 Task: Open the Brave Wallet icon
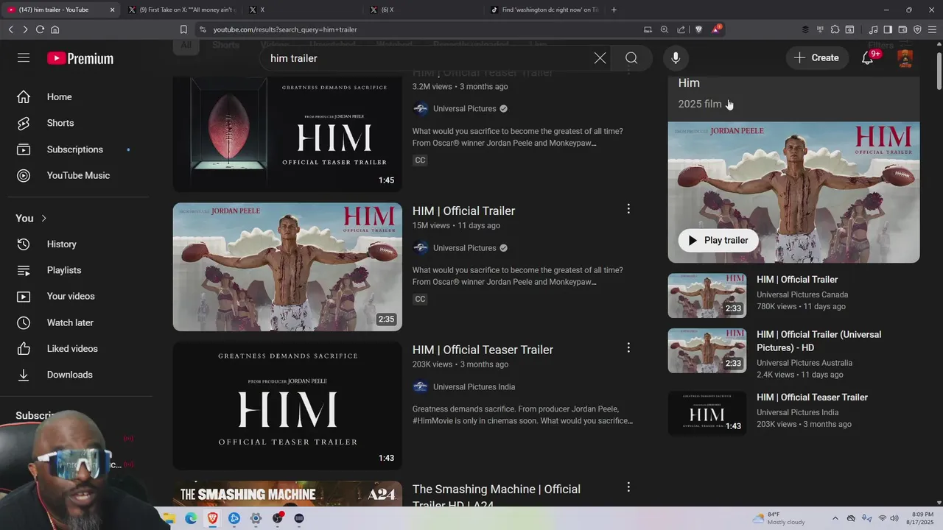click(902, 29)
